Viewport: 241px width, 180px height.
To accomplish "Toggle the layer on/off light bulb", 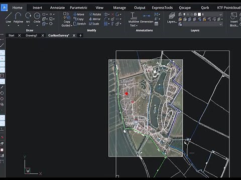I will click(x=184, y=14).
